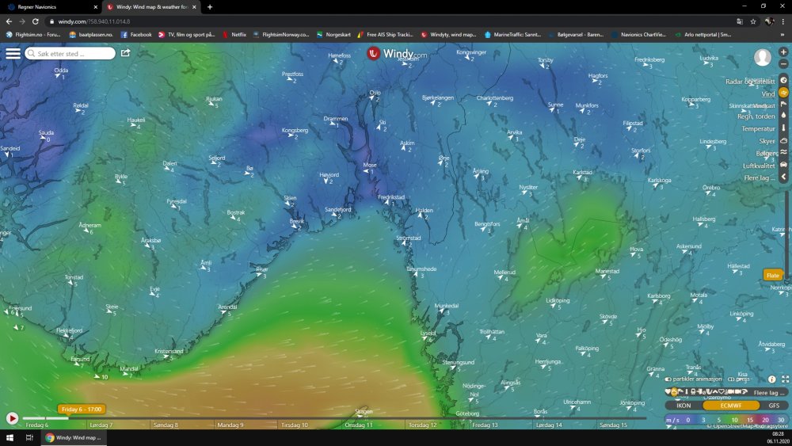This screenshot has height=446, width=792.
Task: Open a new browser tab
Action: (210, 7)
